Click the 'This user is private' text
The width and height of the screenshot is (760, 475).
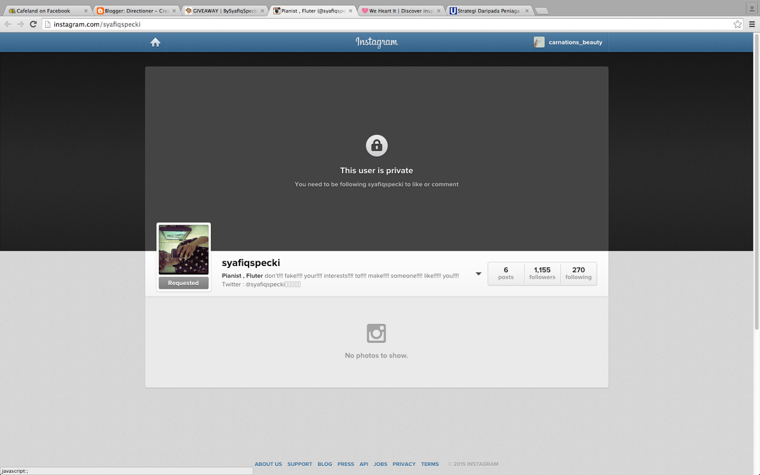coord(377,171)
